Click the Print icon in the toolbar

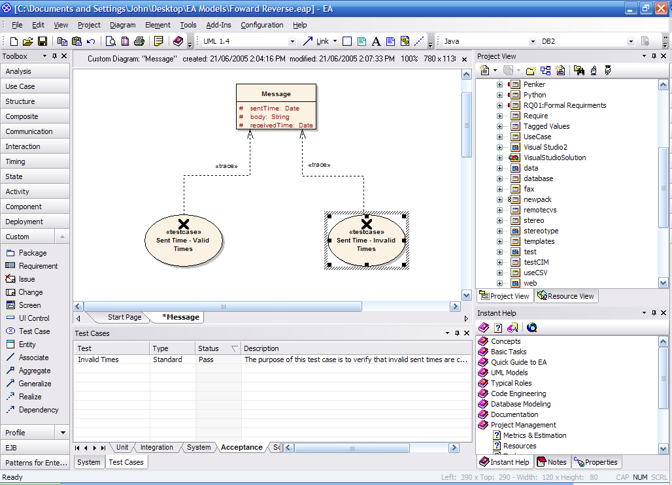coord(139,41)
